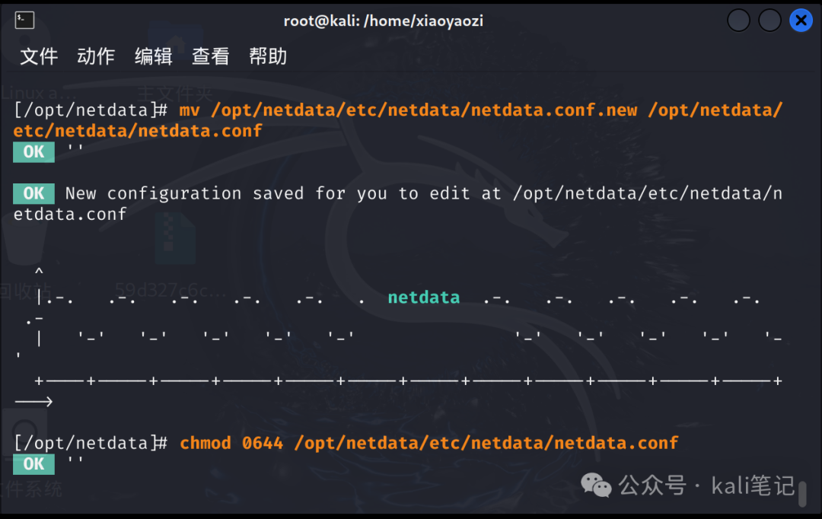This screenshot has height=519, width=822.
Task: Open the 文件 menu
Action: point(38,56)
